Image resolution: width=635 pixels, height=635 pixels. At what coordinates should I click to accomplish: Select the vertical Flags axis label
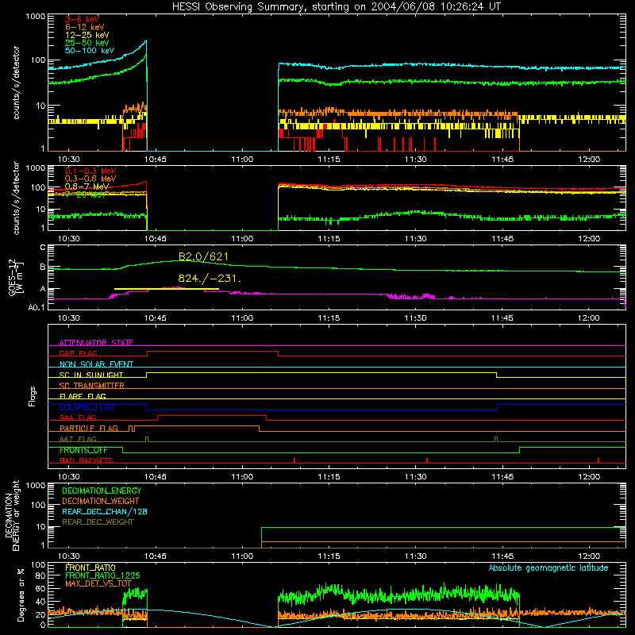coord(32,396)
